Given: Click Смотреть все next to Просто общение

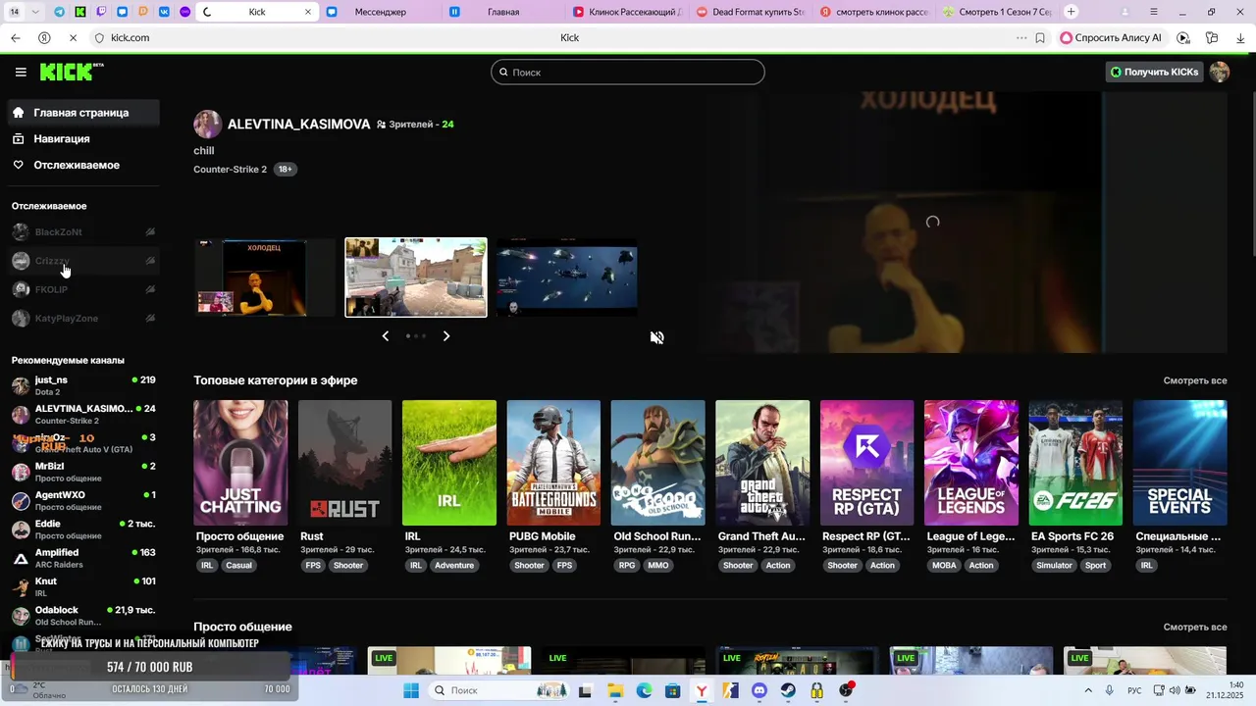Looking at the screenshot, I should 1195,627.
